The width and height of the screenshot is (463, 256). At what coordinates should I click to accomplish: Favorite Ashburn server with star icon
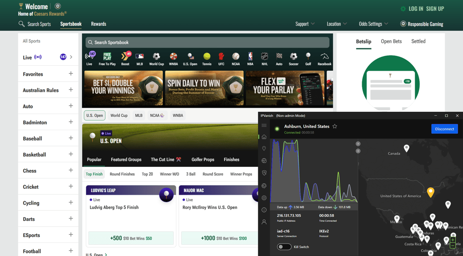coord(335,126)
